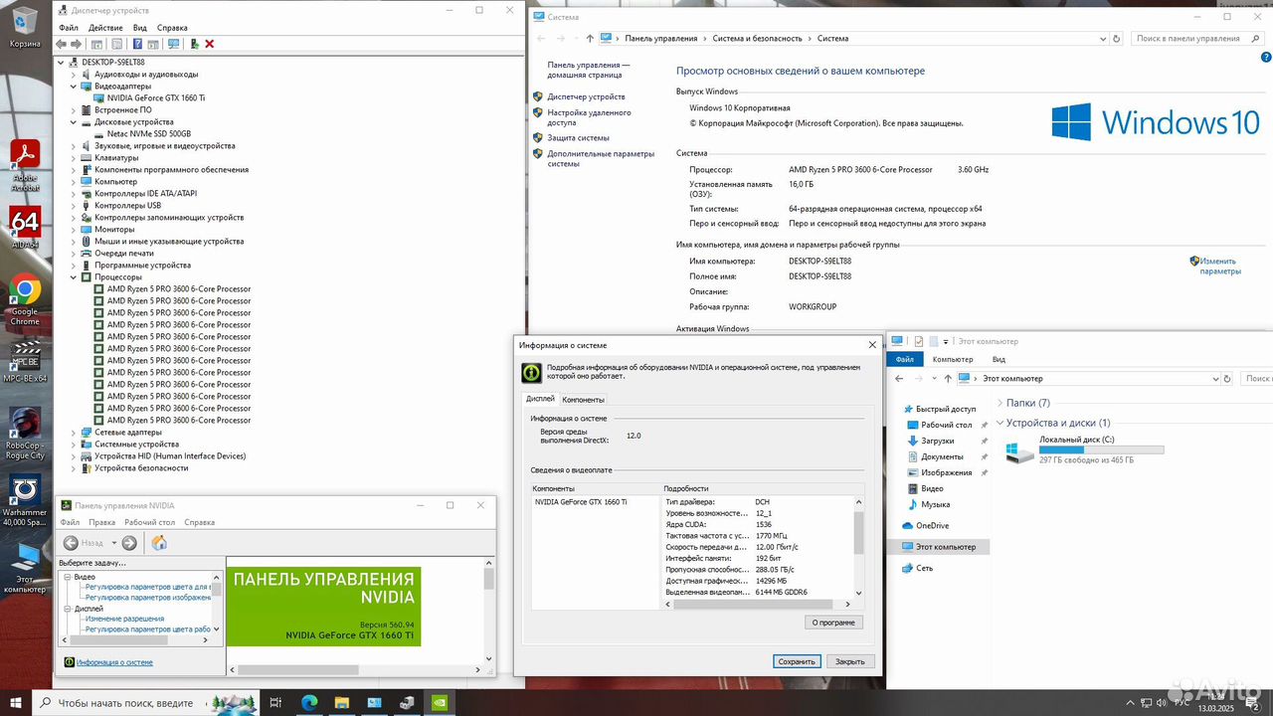1273x716 pixels.
Task: Open the Файл tab in File Explorer
Action: coord(904,360)
